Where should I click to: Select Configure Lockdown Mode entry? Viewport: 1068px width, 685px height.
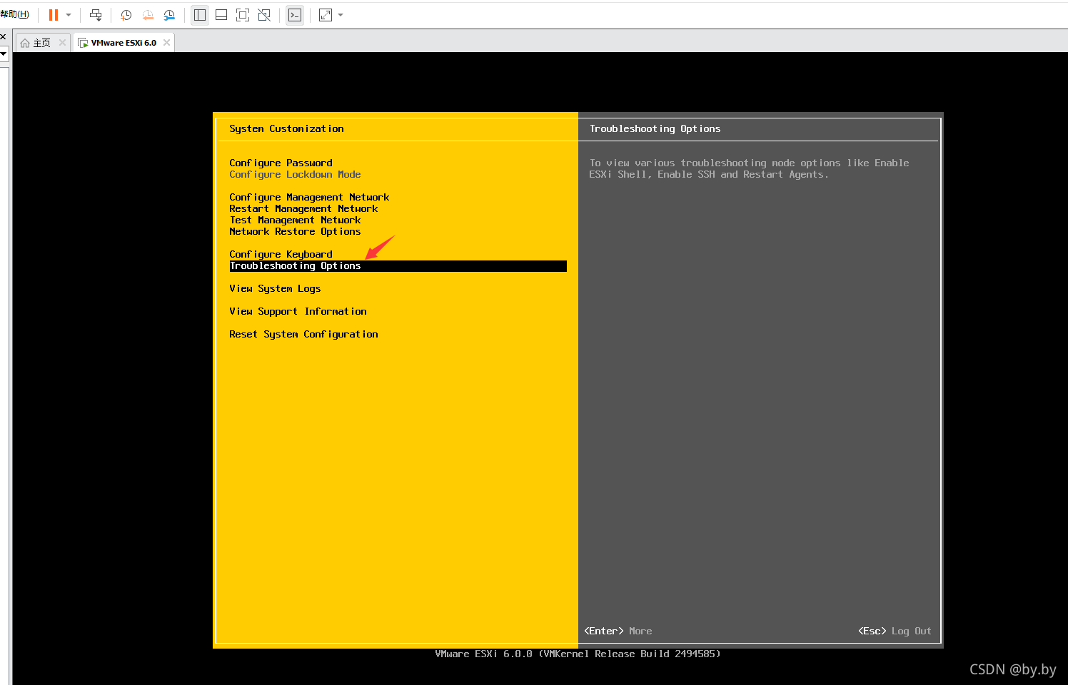[x=295, y=175]
